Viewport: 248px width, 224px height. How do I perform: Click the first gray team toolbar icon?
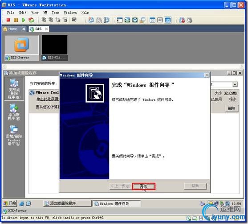[44, 20]
